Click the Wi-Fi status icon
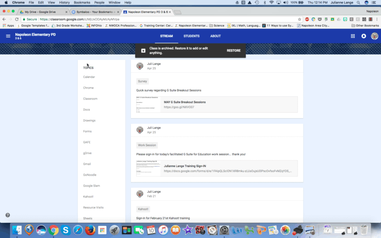This screenshot has width=381, height=238. coord(271,3)
